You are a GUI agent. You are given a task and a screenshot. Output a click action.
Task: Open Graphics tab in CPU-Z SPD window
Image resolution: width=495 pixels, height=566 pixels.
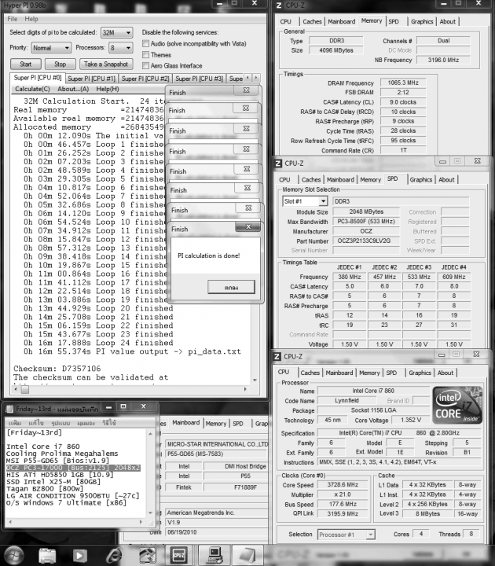420,180
